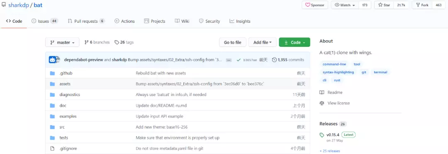The image size is (448, 154).
Task: Open the sharkdp owner link
Action: pos(19,5)
